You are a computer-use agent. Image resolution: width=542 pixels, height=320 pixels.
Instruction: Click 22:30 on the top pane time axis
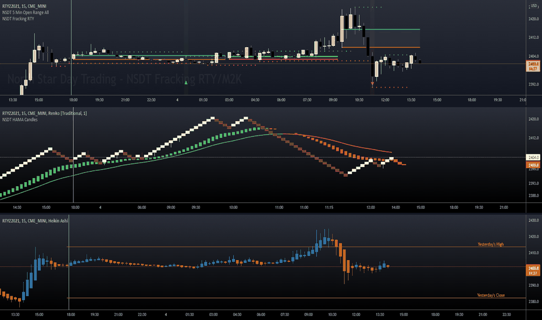151,100
